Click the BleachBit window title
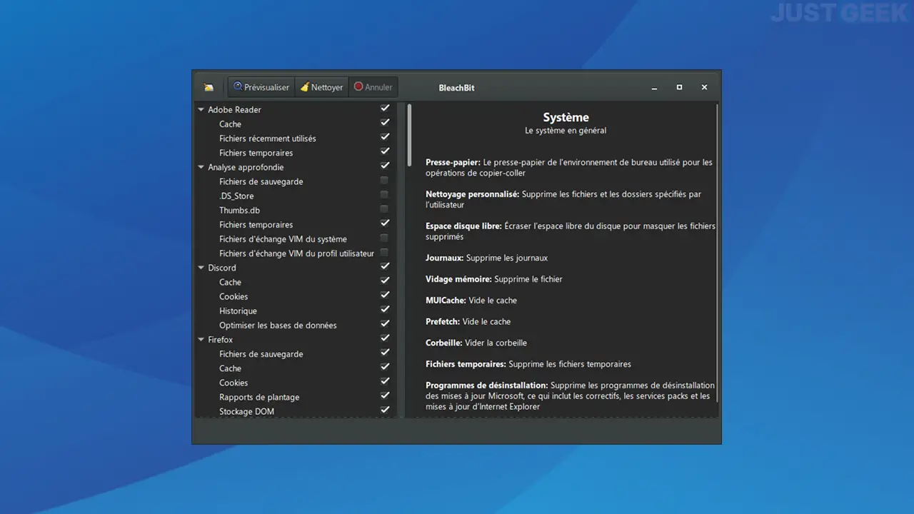This screenshot has width=914, height=514. pos(456,88)
